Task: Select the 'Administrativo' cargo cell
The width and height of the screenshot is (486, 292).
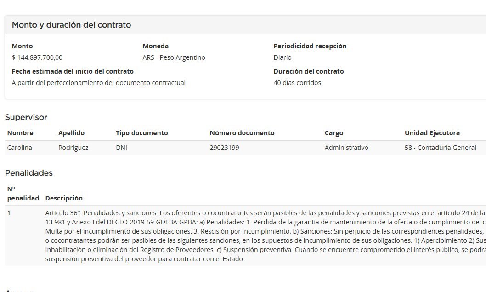Action: click(x=346, y=148)
